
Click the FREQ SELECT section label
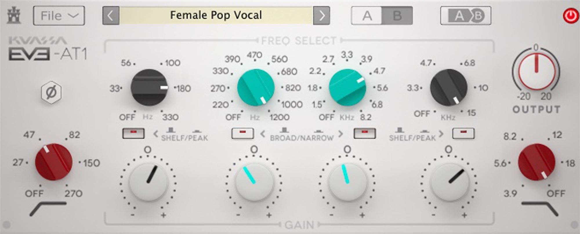pyautogui.click(x=299, y=41)
